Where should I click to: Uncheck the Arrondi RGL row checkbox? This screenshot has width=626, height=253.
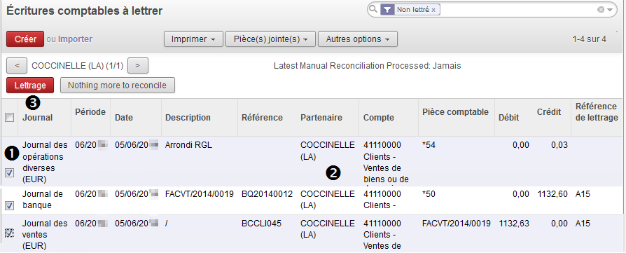pyautogui.click(x=10, y=172)
